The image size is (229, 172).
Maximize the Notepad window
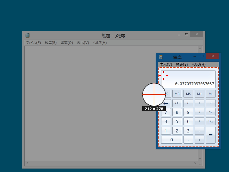[187, 34]
